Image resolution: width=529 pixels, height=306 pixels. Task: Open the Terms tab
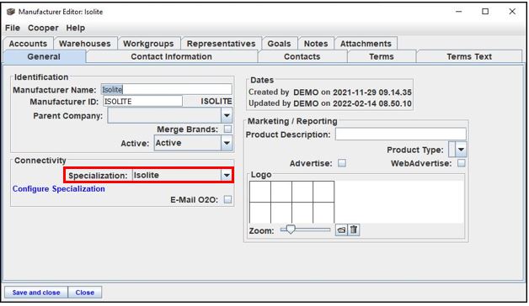coord(382,56)
